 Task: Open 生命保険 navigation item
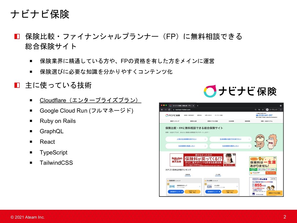tap(231, 121)
